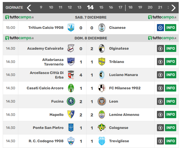Click the left tuttocampo.it logo

(x=20, y=17)
